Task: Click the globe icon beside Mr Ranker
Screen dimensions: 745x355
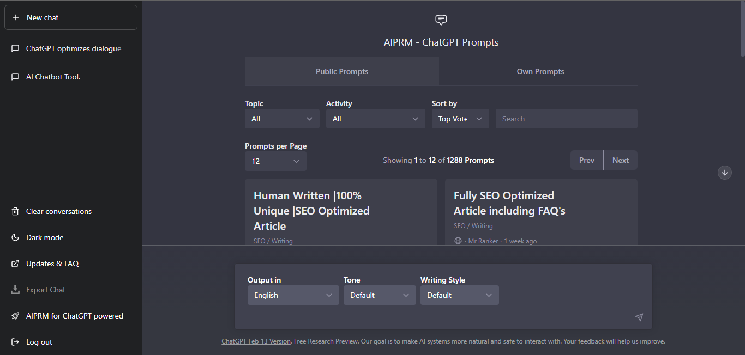Action: click(x=458, y=241)
